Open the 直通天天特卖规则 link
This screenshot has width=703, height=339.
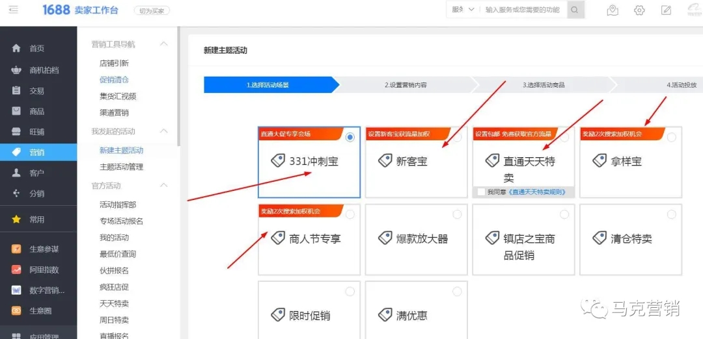click(x=536, y=192)
